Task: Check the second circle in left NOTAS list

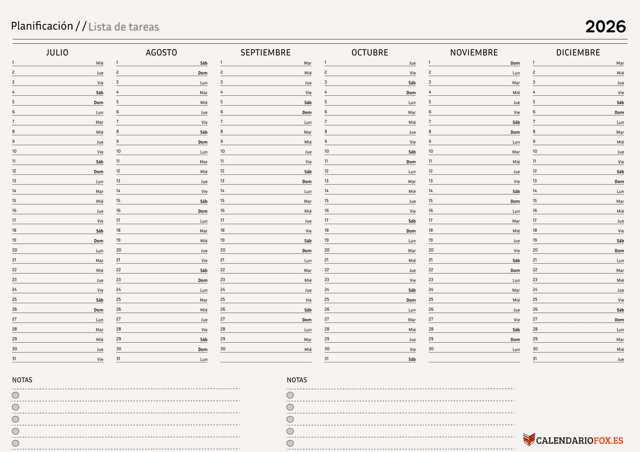Action: point(15,407)
